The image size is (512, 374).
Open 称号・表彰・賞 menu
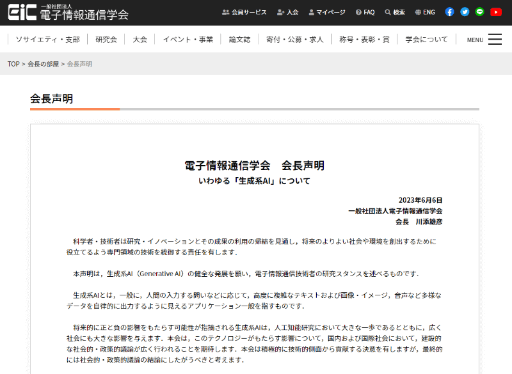pyautogui.click(x=364, y=40)
